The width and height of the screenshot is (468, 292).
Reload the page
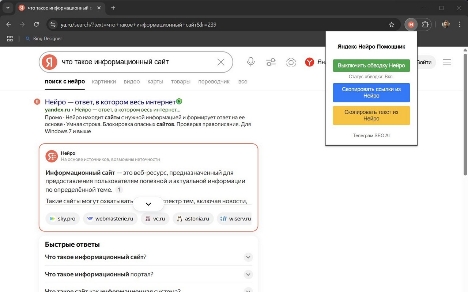tap(36, 24)
